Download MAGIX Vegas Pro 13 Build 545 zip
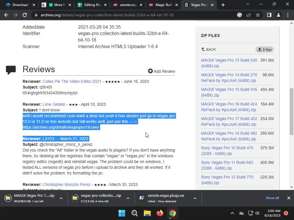The height and width of the screenshot is (220, 294). [229, 63]
